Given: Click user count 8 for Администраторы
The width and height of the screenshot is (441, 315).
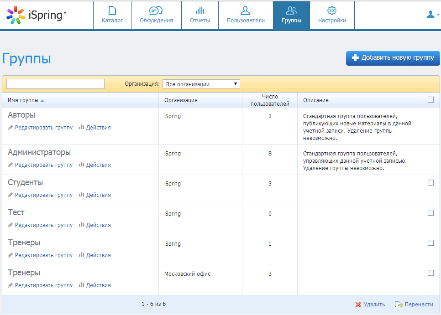Looking at the screenshot, I should [270, 154].
